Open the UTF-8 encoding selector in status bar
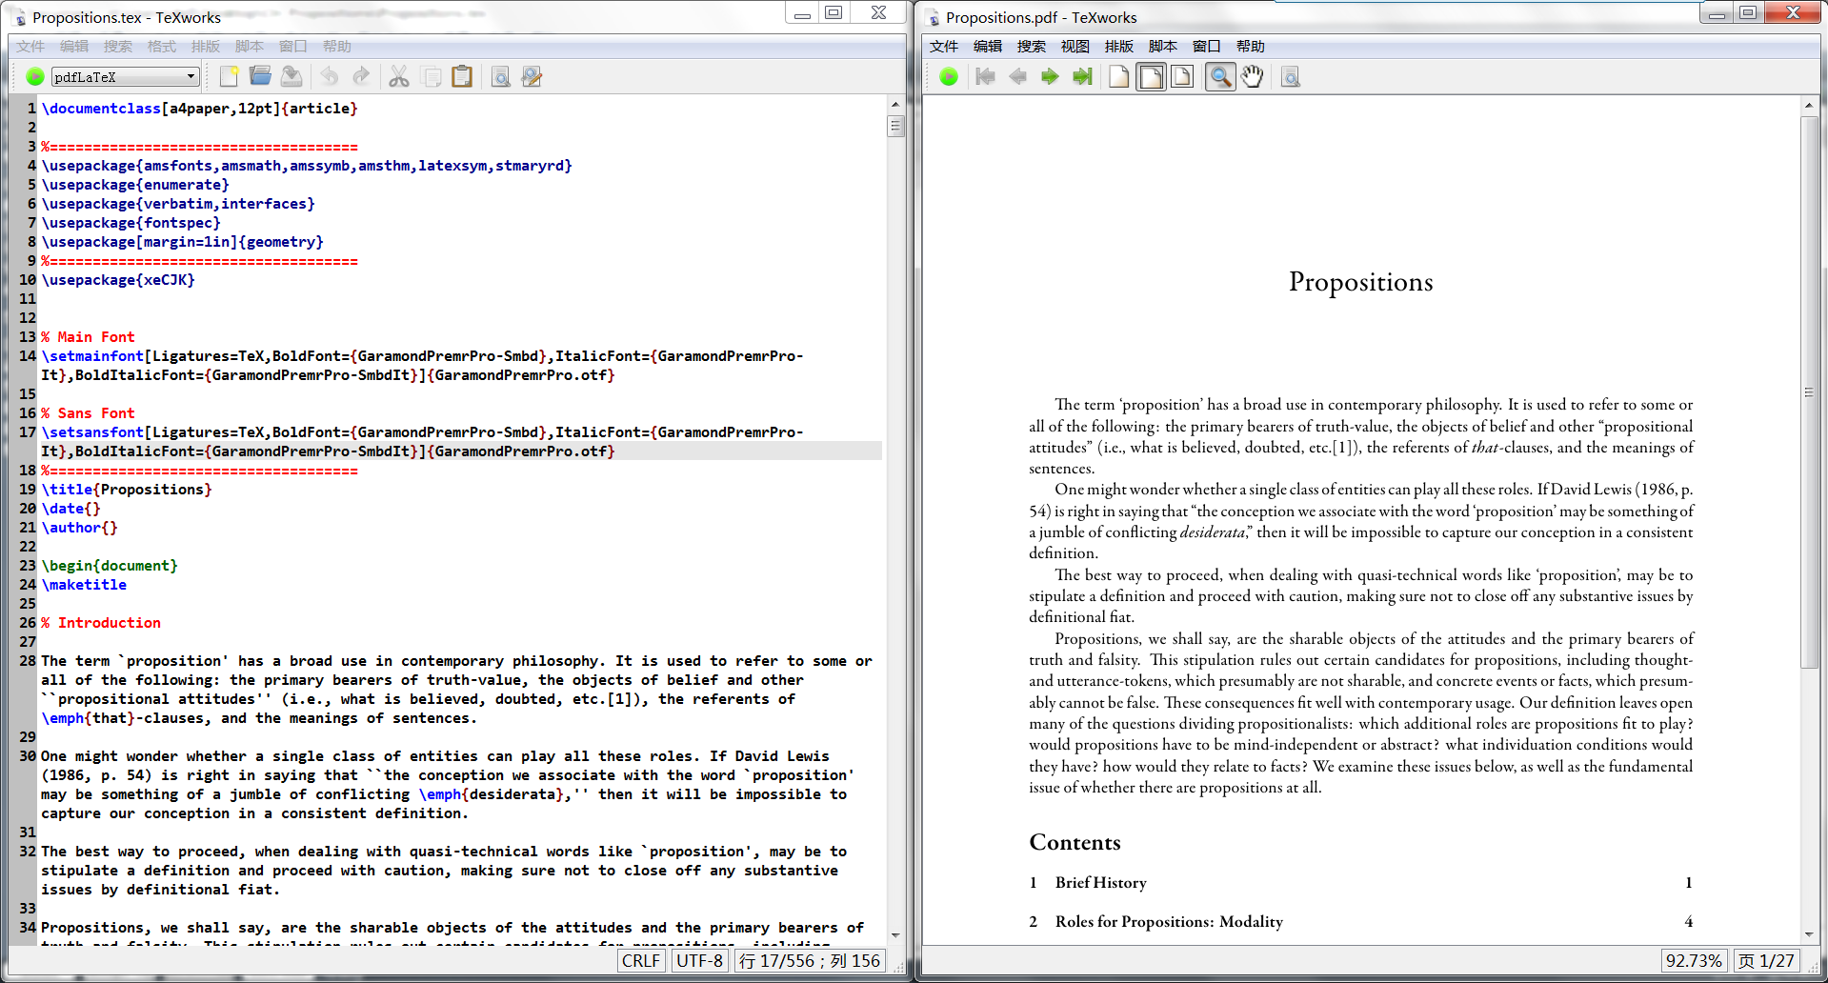This screenshot has width=1828, height=983. pyautogui.click(x=699, y=960)
